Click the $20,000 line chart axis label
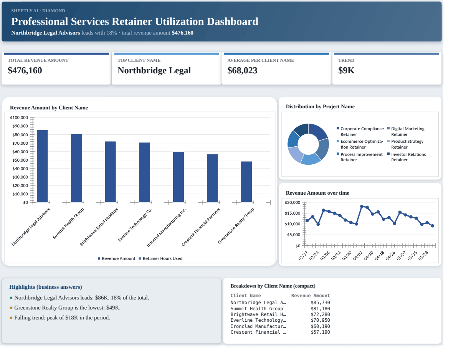 pyautogui.click(x=293, y=202)
